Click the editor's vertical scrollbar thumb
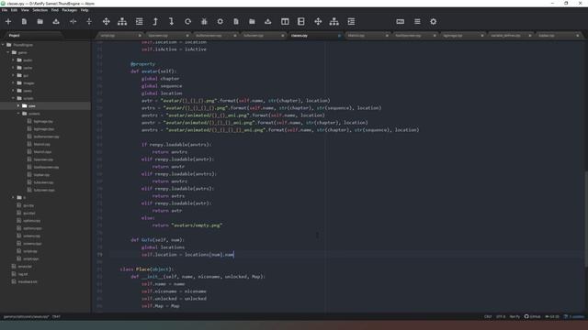 (586, 219)
